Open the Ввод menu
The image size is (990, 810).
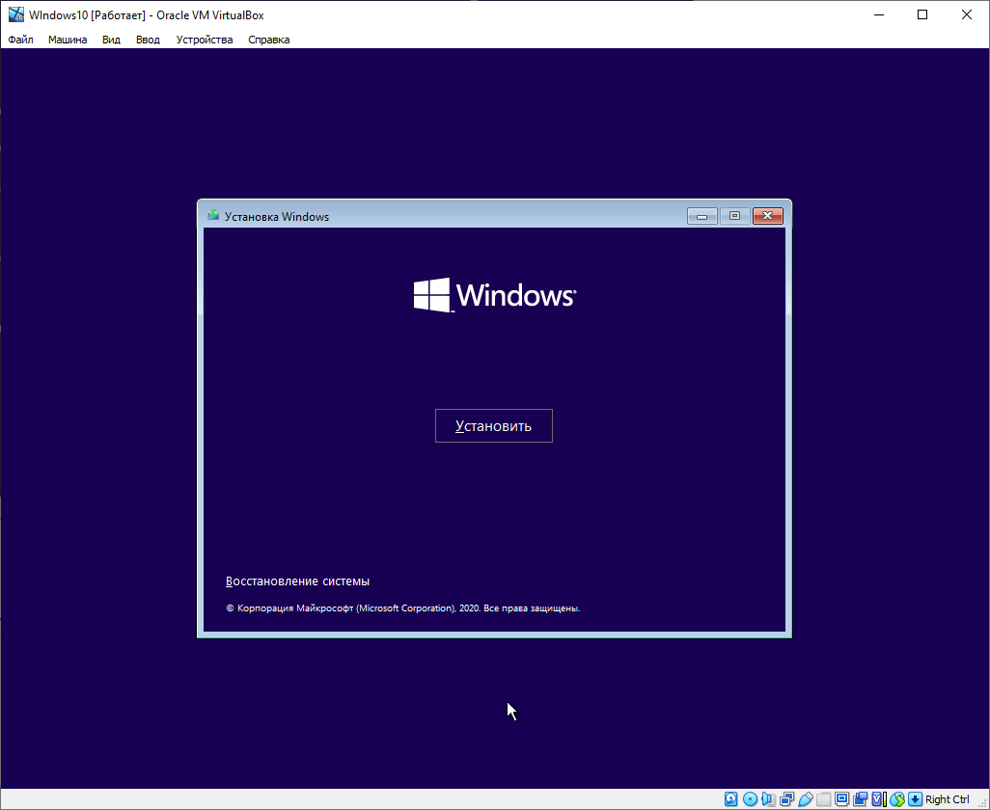pos(148,40)
